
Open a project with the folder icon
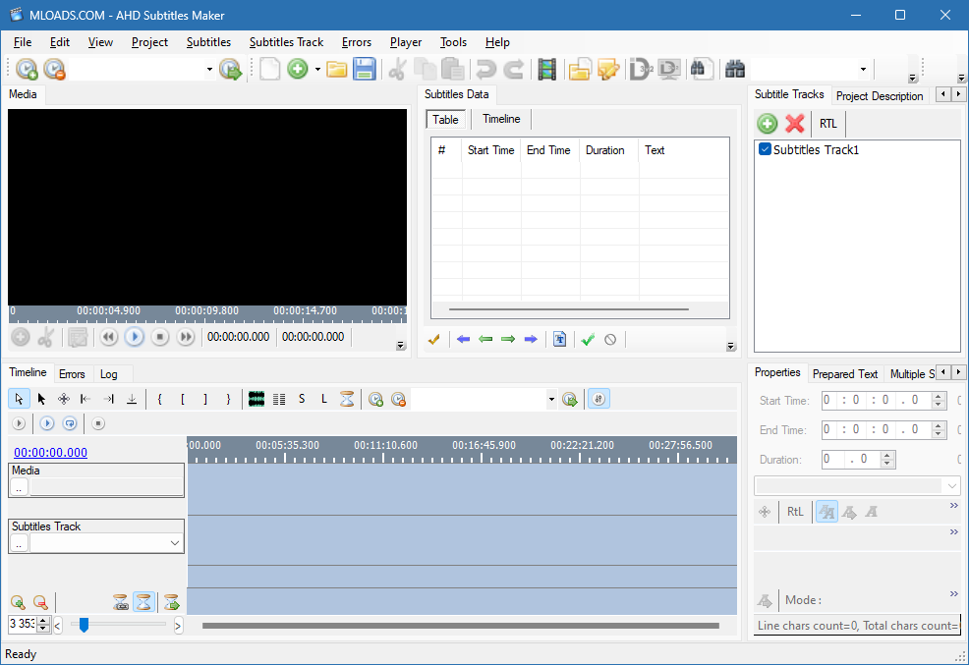(336, 69)
